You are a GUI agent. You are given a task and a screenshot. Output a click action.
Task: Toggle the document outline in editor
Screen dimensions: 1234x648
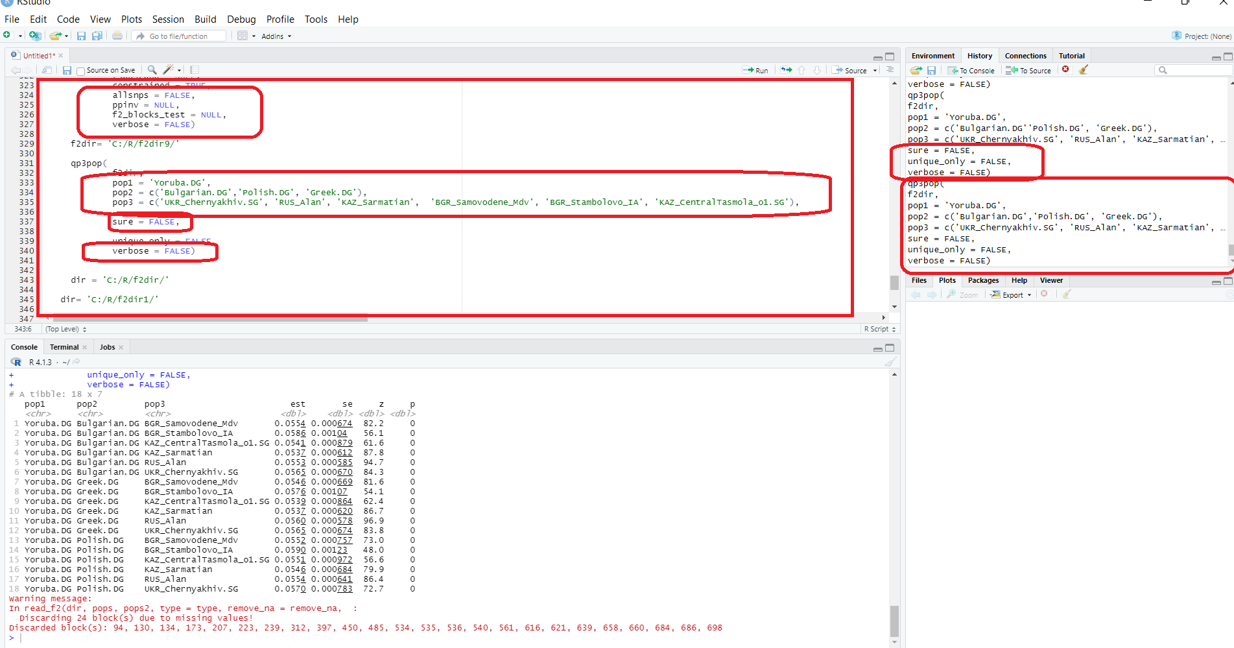point(890,70)
